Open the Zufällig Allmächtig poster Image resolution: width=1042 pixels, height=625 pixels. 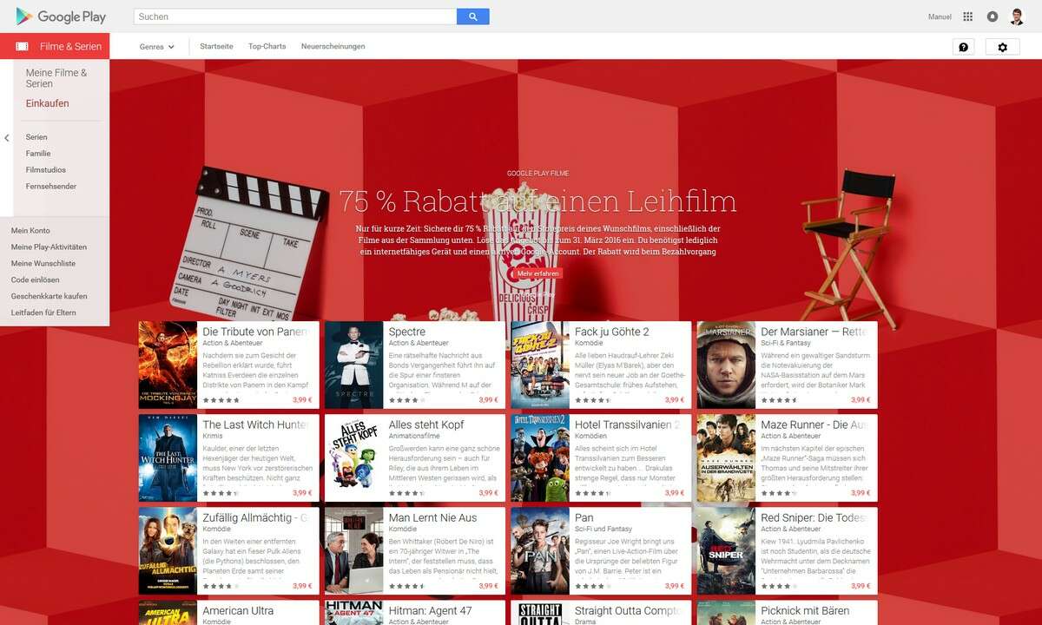coord(168,550)
